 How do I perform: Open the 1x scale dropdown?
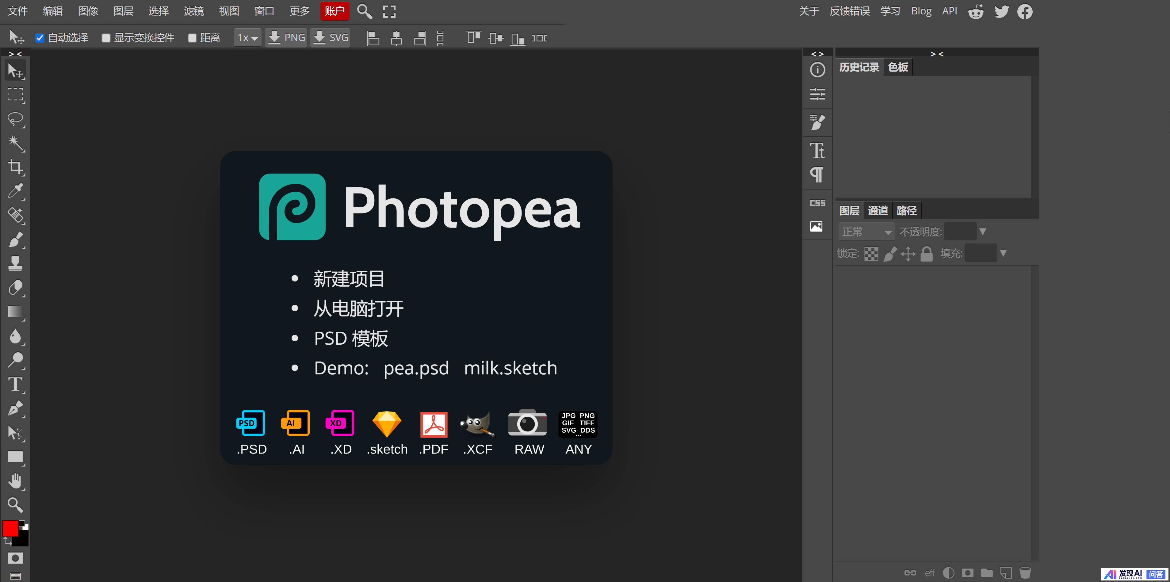pos(247,38)
